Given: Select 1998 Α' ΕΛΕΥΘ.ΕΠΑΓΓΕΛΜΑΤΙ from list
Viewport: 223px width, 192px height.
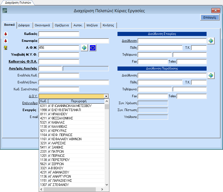Looking at the screenshot, I should click(x=72, y=110).
